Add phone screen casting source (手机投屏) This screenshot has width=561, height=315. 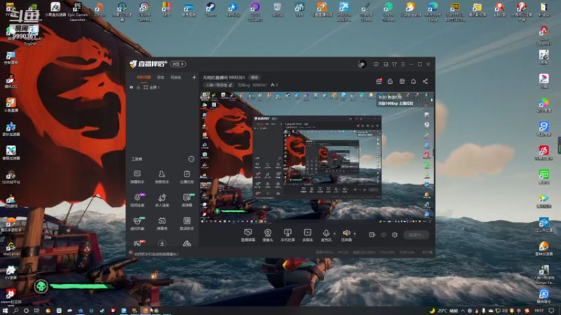(288, 235)
